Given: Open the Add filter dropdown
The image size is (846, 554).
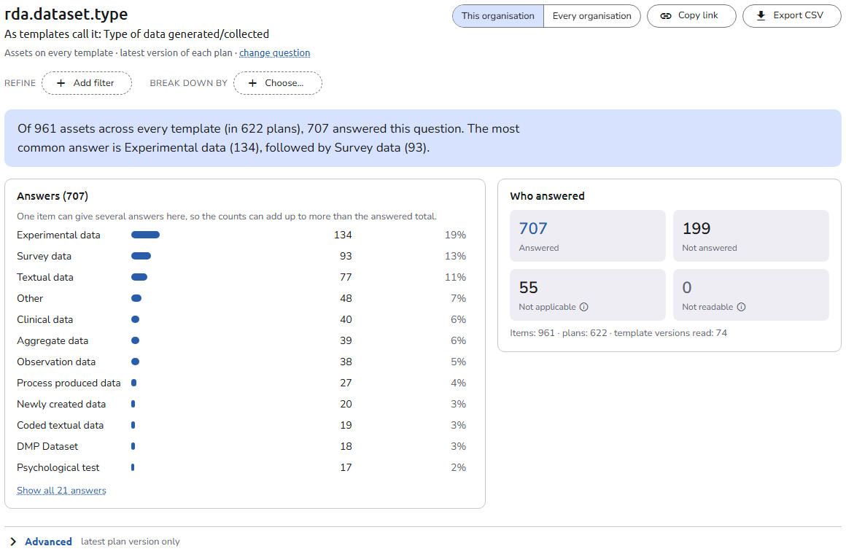Looking at the screenshot, I should click(x=87, y=83).
